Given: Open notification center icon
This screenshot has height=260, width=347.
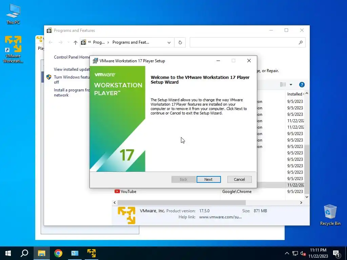Looking at the screenshot, I should click(x=336, y=254).
